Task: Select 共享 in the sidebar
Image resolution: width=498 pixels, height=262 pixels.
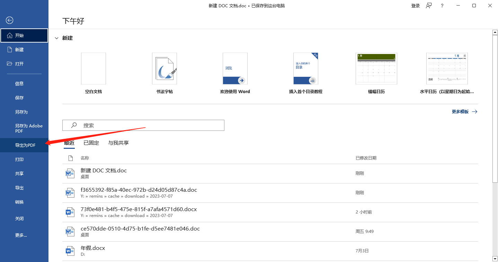Action: coord(24,174)
